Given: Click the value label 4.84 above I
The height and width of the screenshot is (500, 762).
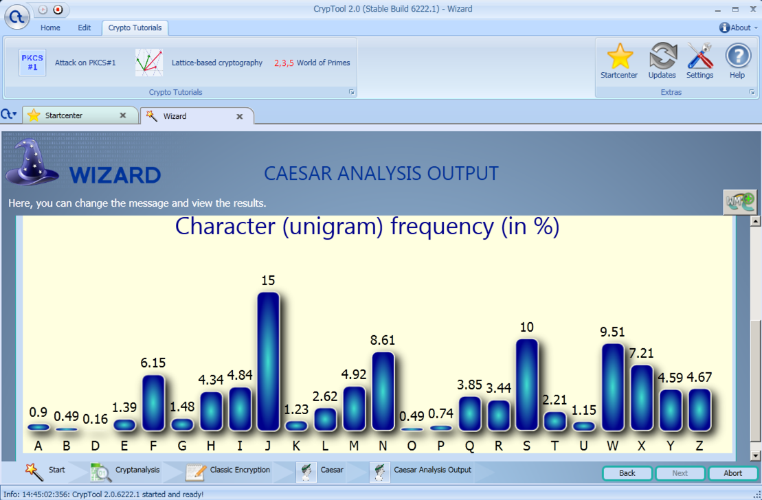Looking at the screenshot, I should pos(240,375).
